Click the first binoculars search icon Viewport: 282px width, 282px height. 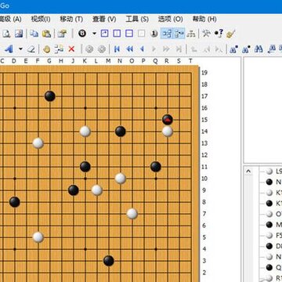(233, 49)
